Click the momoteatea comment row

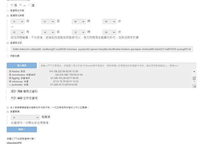46,75
